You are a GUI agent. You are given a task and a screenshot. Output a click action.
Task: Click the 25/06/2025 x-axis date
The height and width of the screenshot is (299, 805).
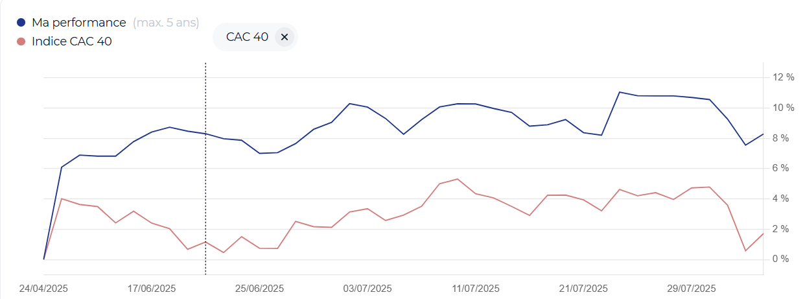point(259,289)
